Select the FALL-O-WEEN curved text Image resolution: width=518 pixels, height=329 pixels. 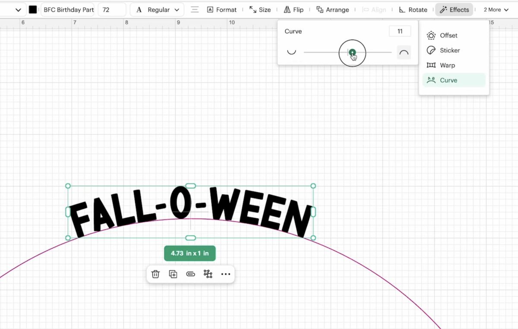point(190,212)
